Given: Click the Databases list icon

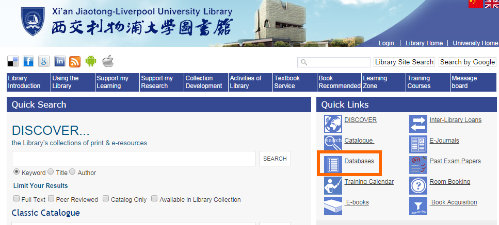Looking at the screenshot, I should pyautogui.click(x=333, y=165).
